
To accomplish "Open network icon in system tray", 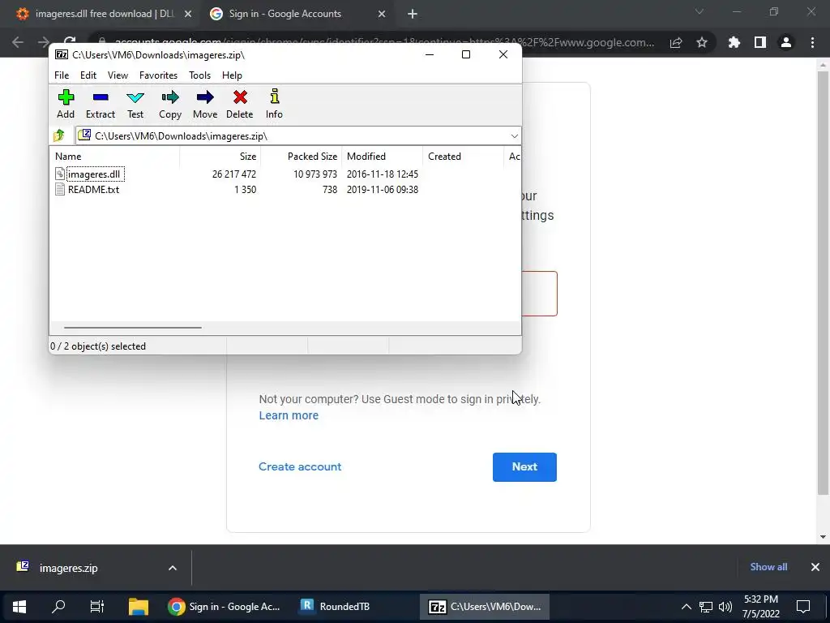I will coord(706,607).
